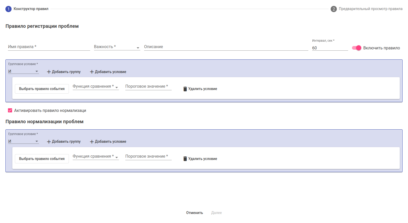The width and height of the screenshot is (408, 223).
Task: Uncheck 'Активировать правило нормализации' checkbox
Action: pos(10,111)
